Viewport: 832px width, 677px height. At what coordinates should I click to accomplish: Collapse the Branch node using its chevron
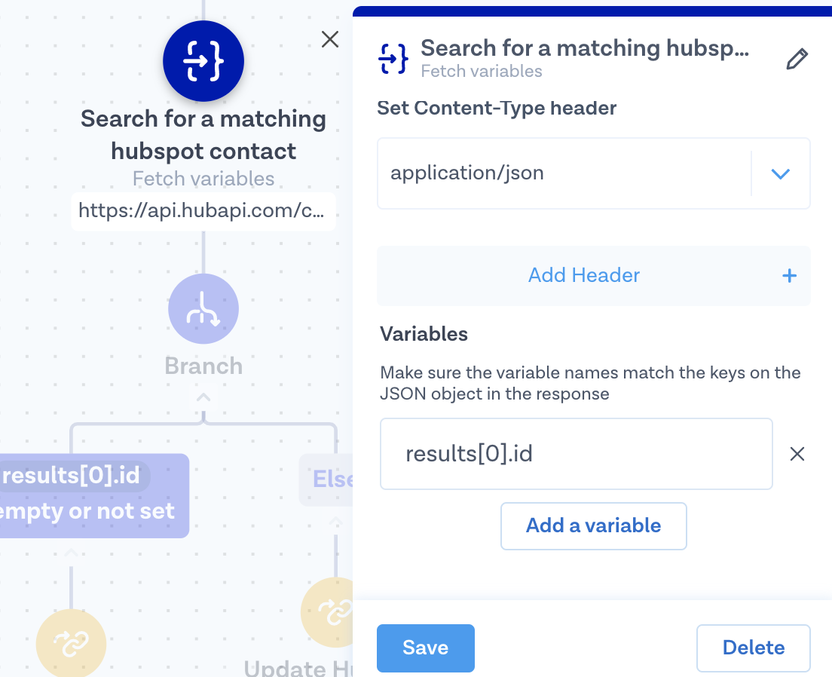203,396
